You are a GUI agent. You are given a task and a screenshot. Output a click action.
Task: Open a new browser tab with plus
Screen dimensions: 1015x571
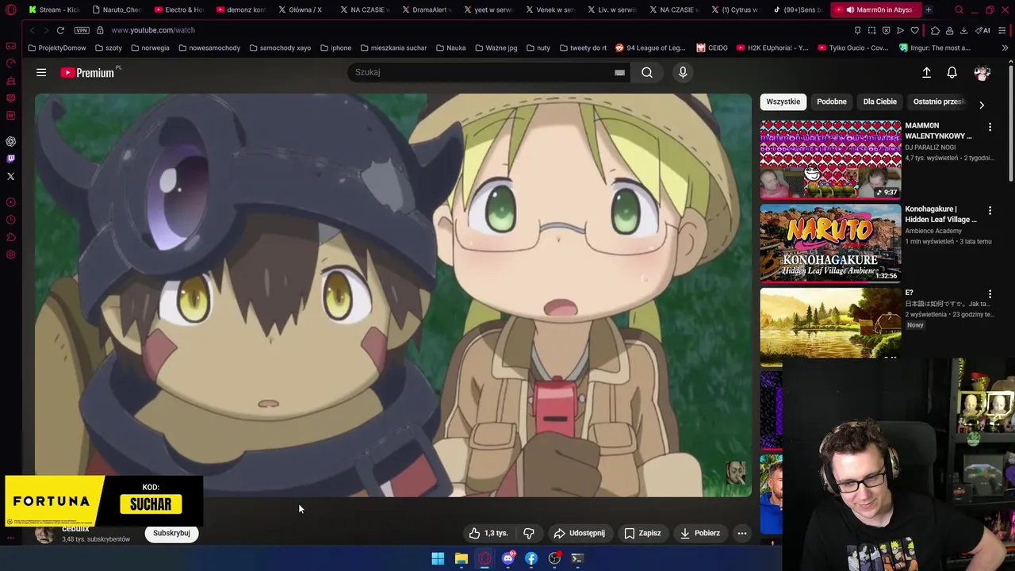coord(929,10)
